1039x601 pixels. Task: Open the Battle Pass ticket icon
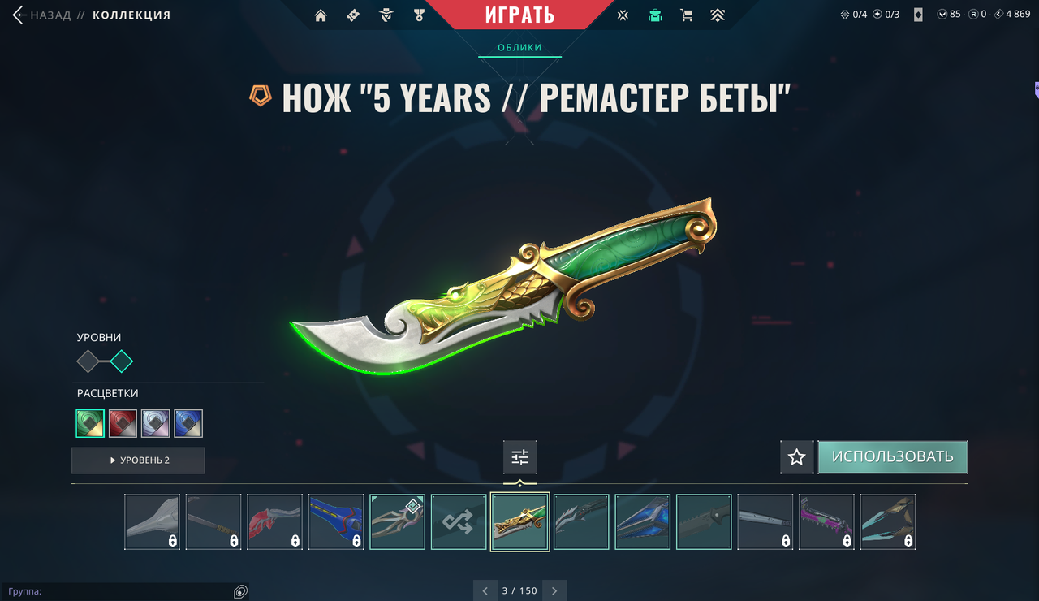pos(352,15)
